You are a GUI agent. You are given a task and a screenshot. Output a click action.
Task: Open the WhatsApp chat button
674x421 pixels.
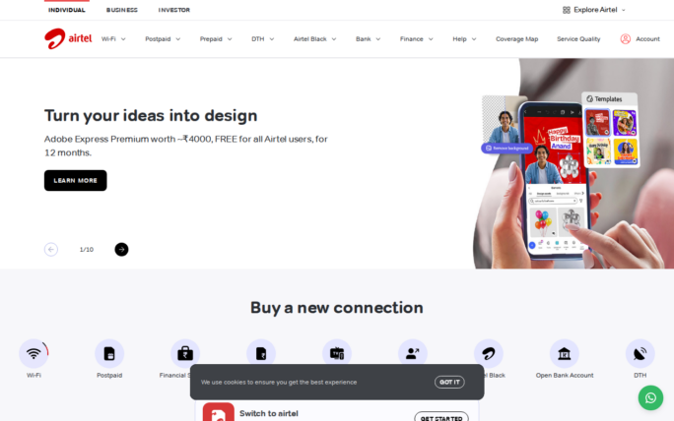click(x=650, y=397)
